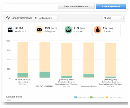The image size is (130, 108).
Task: Open the All Campaigns dropdown
Action: 46,18
